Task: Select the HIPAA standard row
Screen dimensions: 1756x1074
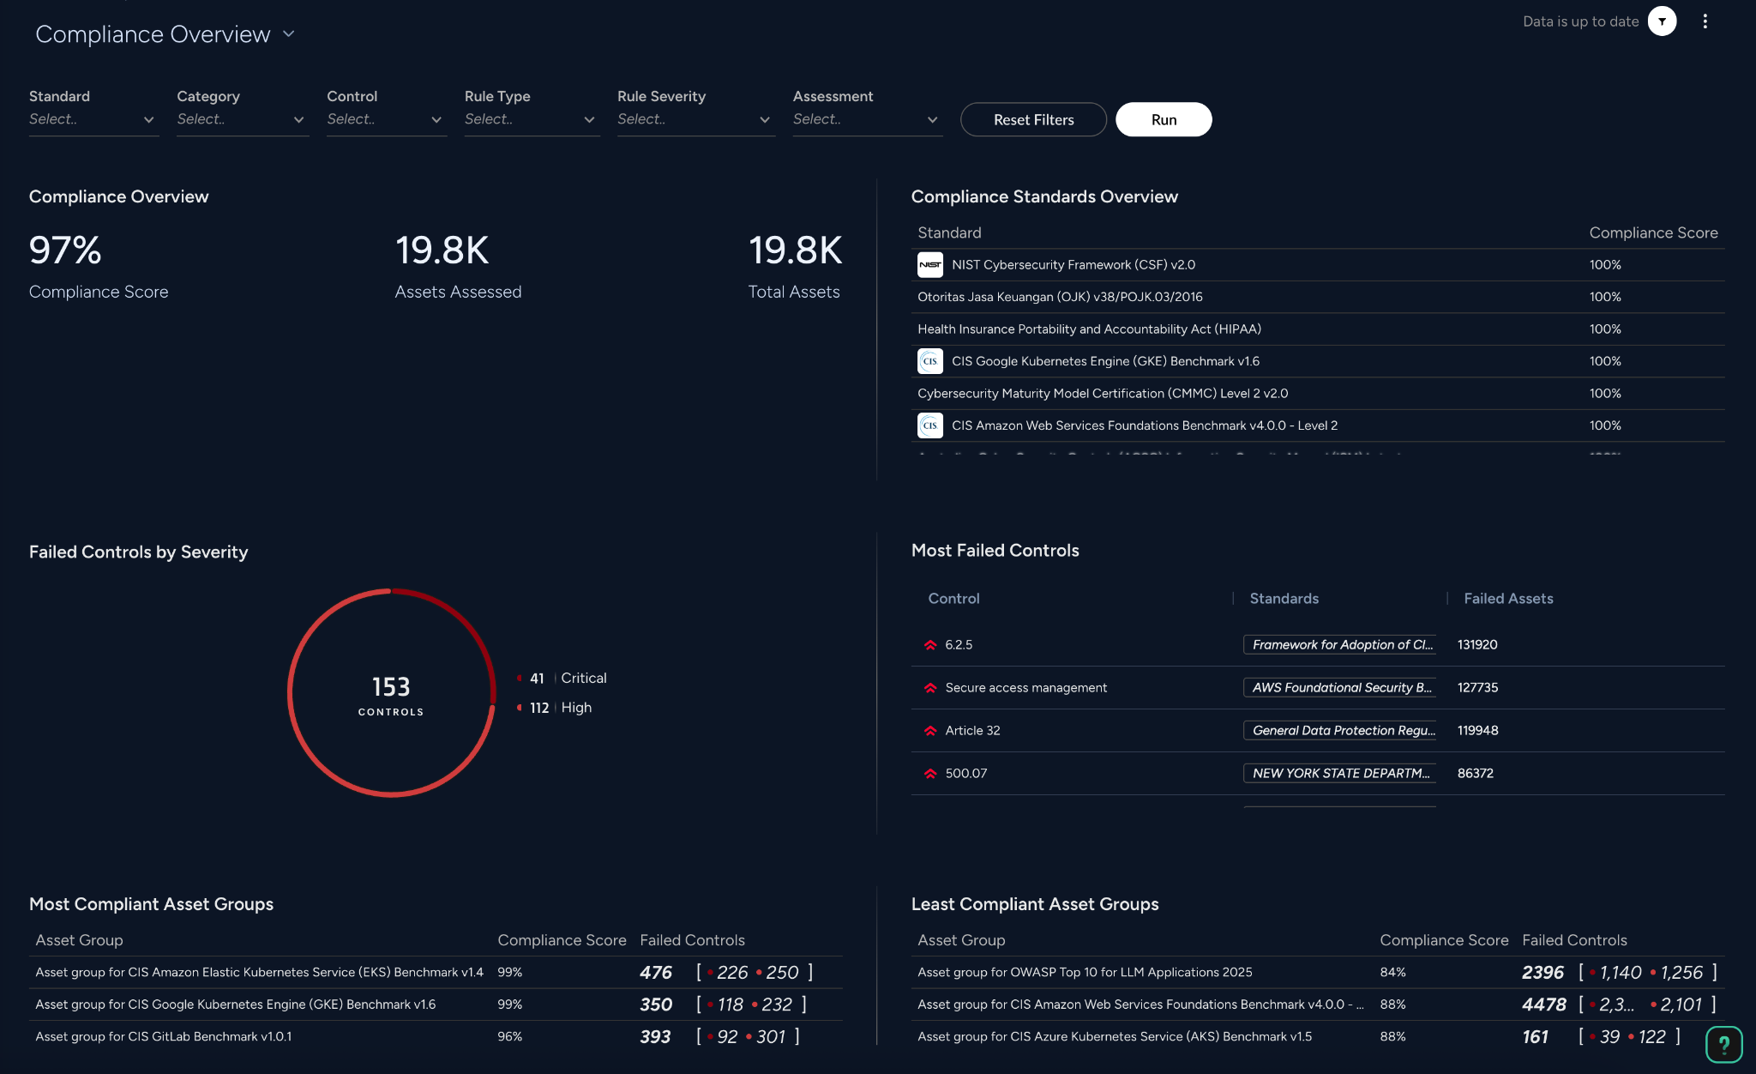Action: 1318,329
